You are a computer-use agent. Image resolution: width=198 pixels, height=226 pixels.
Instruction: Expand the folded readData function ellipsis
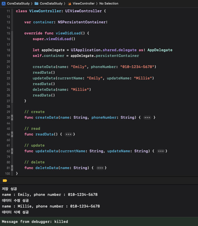pyautogui.click(x=69, y=134)
